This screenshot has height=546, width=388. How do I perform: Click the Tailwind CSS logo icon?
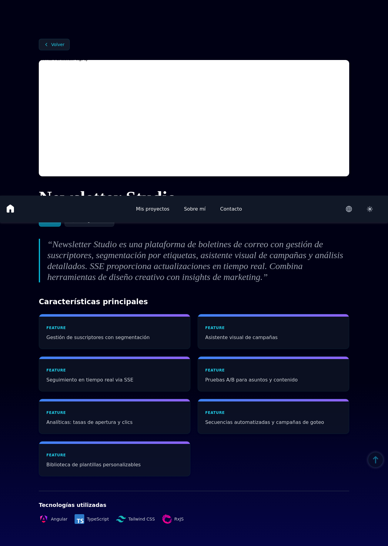[x=121, y=519]
